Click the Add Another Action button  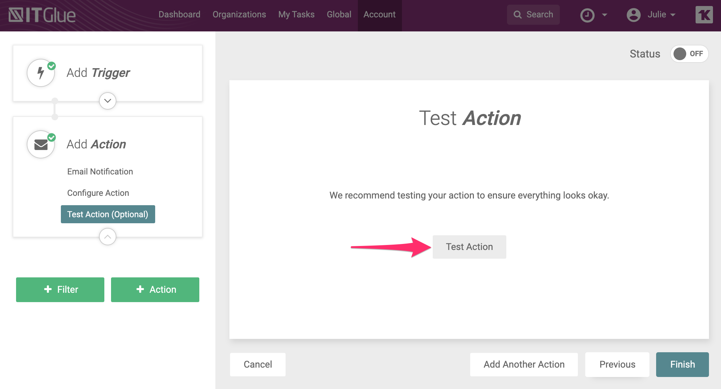click(524, 364)
